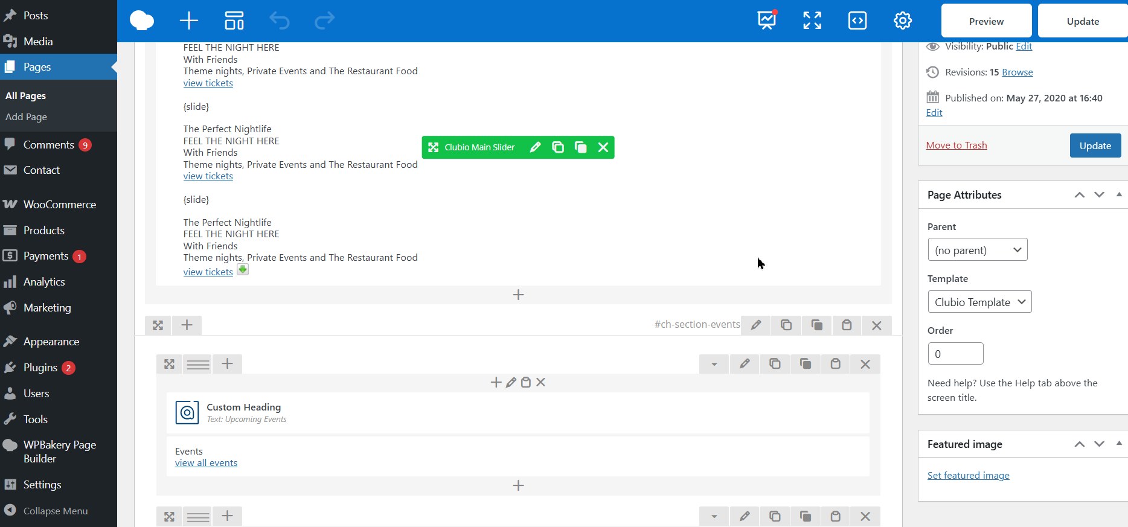The height and width of the screenshot is (527, 1128).
Task: Open the Plugins menu in sidebar
Action: [x=40, y=368]
